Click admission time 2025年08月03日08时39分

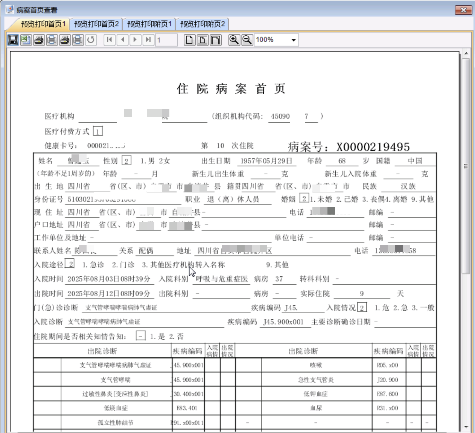[109, 279]
